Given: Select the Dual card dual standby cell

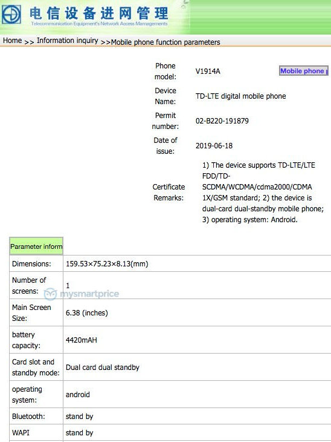Looking at the screenshot, I should point(197,367).
